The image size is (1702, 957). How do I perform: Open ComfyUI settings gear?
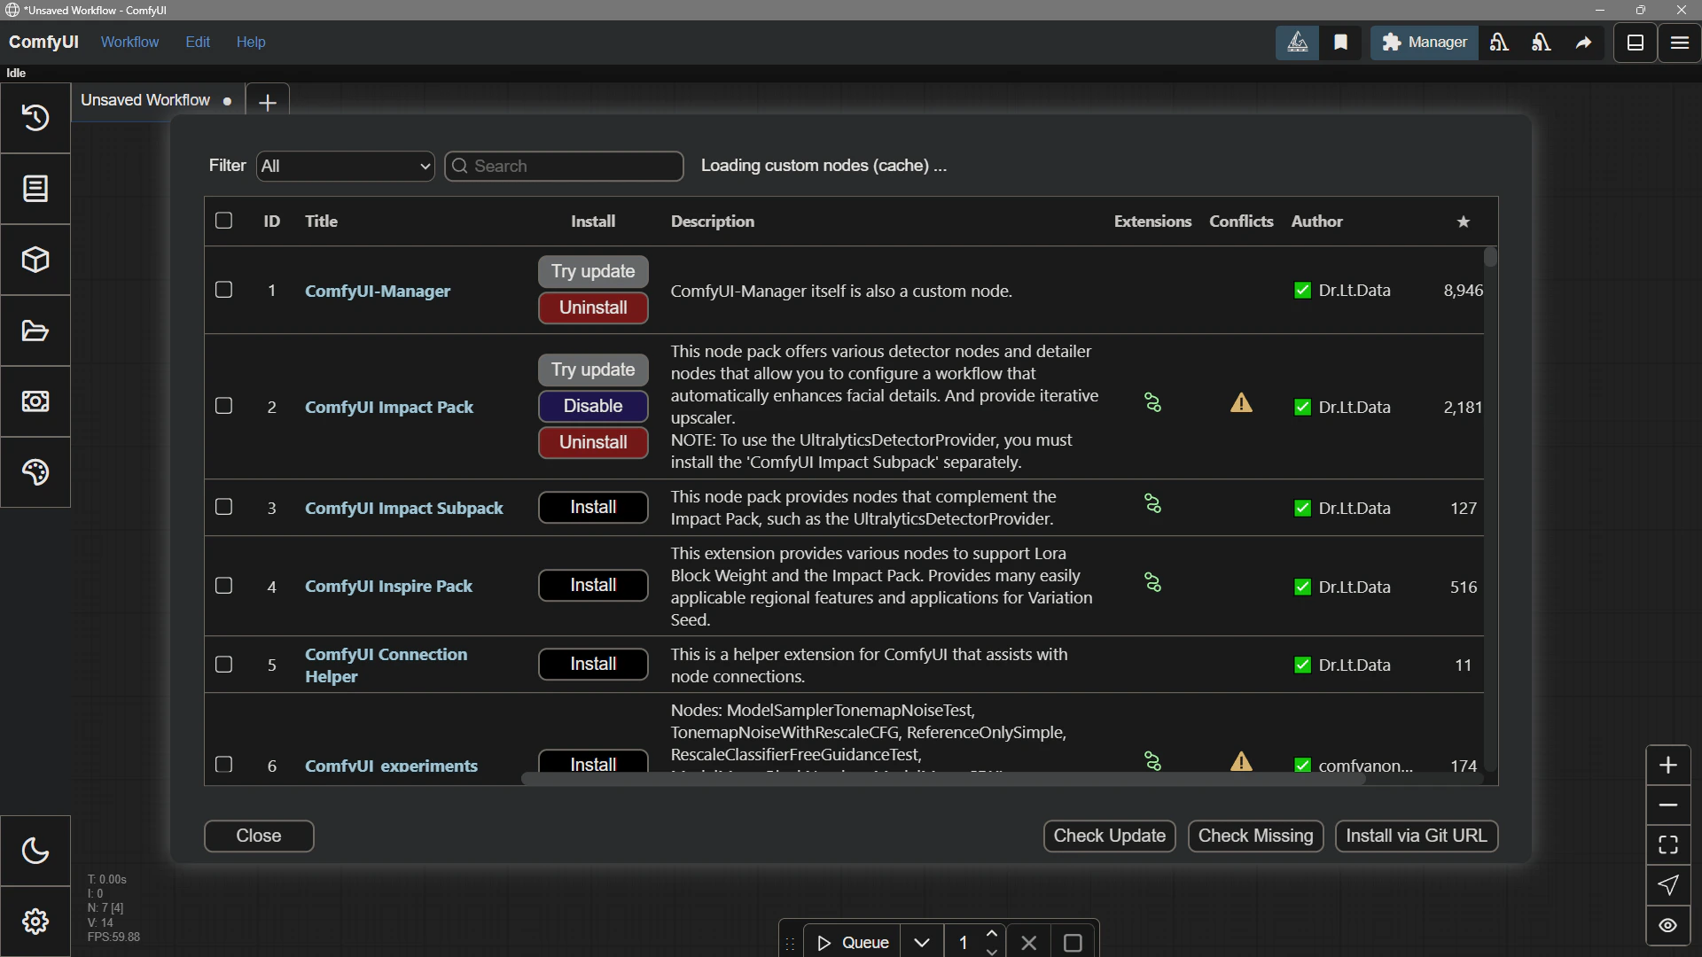[x=35, y=922]
